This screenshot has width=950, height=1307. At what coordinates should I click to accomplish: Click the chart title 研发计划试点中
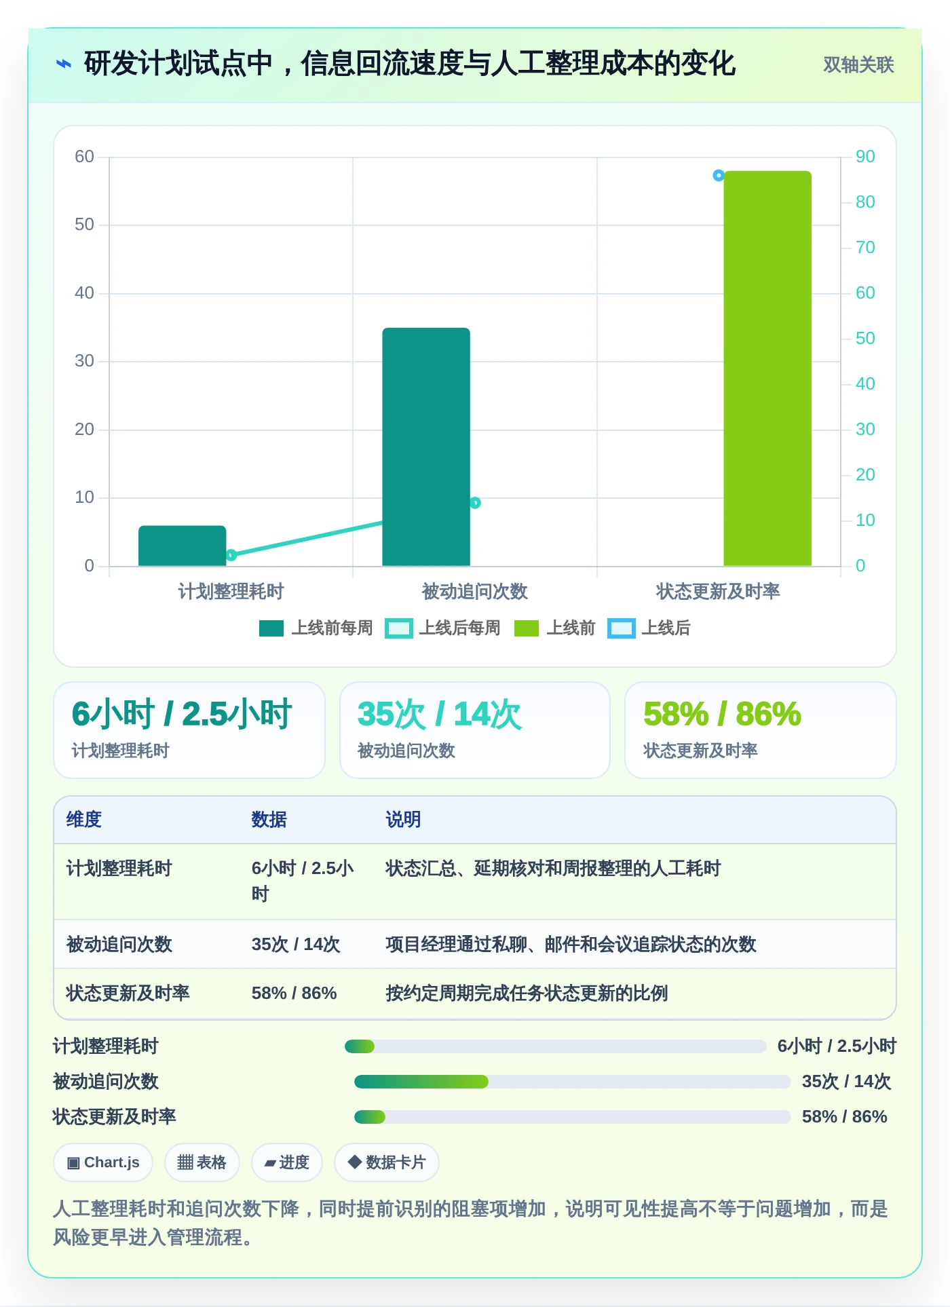coord(410,64)
